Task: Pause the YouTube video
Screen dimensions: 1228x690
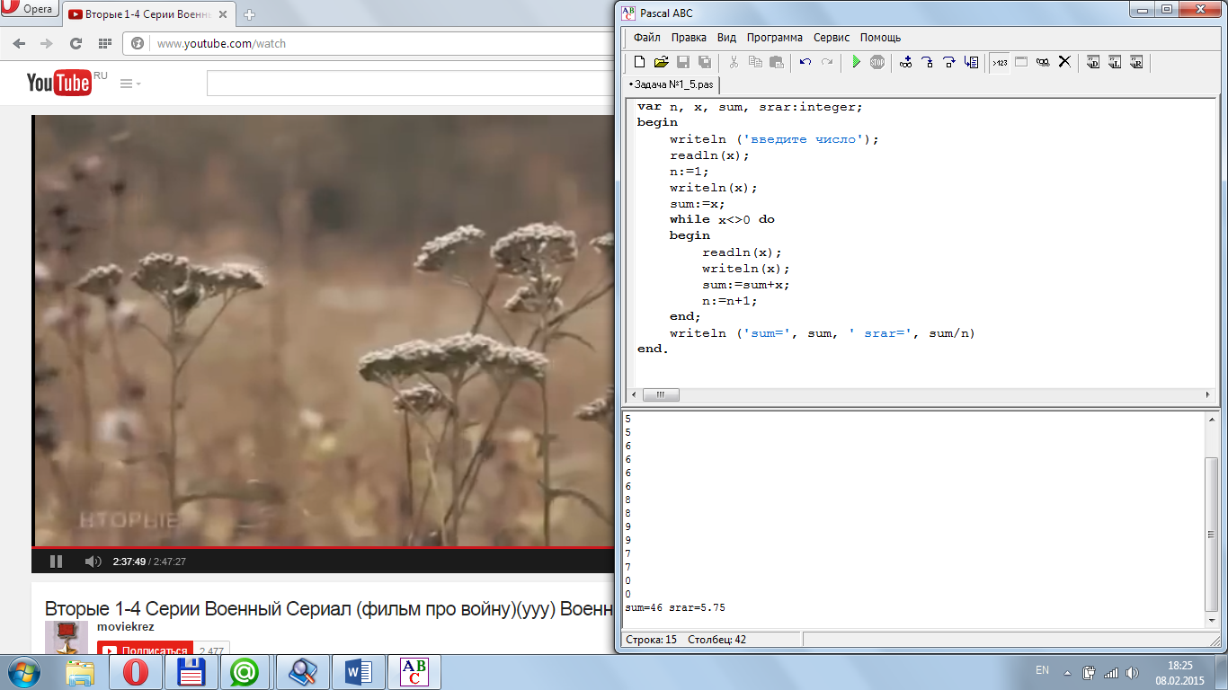Action: click(x=56, y=562)
